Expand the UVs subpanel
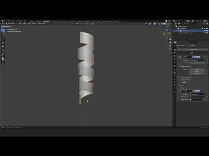 pyautogui.click(x=182, y=85)
